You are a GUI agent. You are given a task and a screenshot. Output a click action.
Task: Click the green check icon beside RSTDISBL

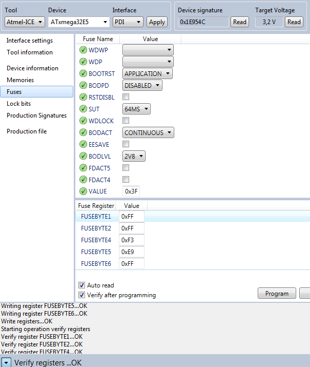click(x=83, y=97)
